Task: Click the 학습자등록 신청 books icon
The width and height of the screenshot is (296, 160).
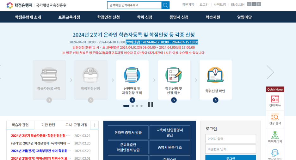Action: point(49,75)
